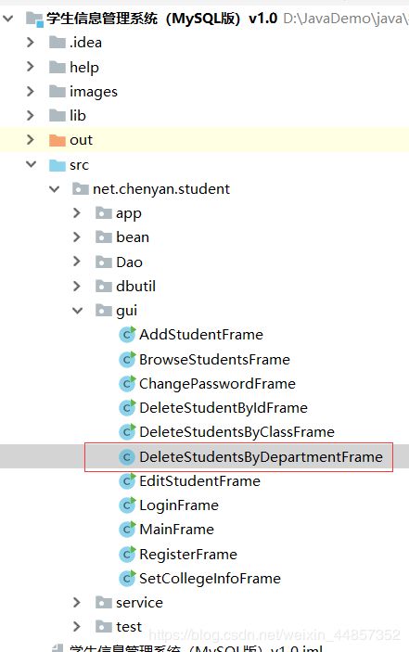Click the project module folder icon

34,19
